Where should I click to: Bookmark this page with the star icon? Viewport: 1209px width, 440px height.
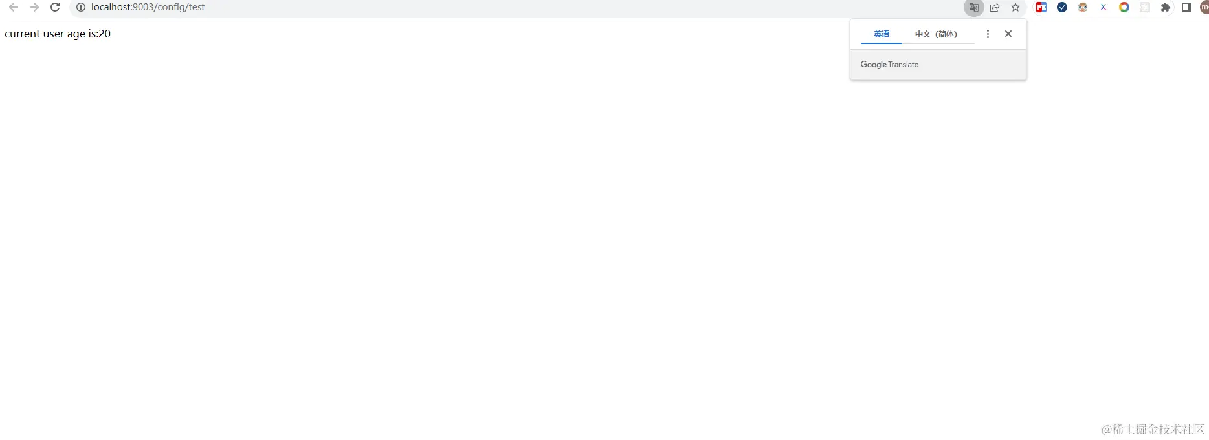(1015, 8)
